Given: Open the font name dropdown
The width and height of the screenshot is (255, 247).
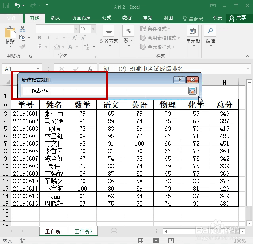Looking at the screenshot, I should [x=76, y=29].
